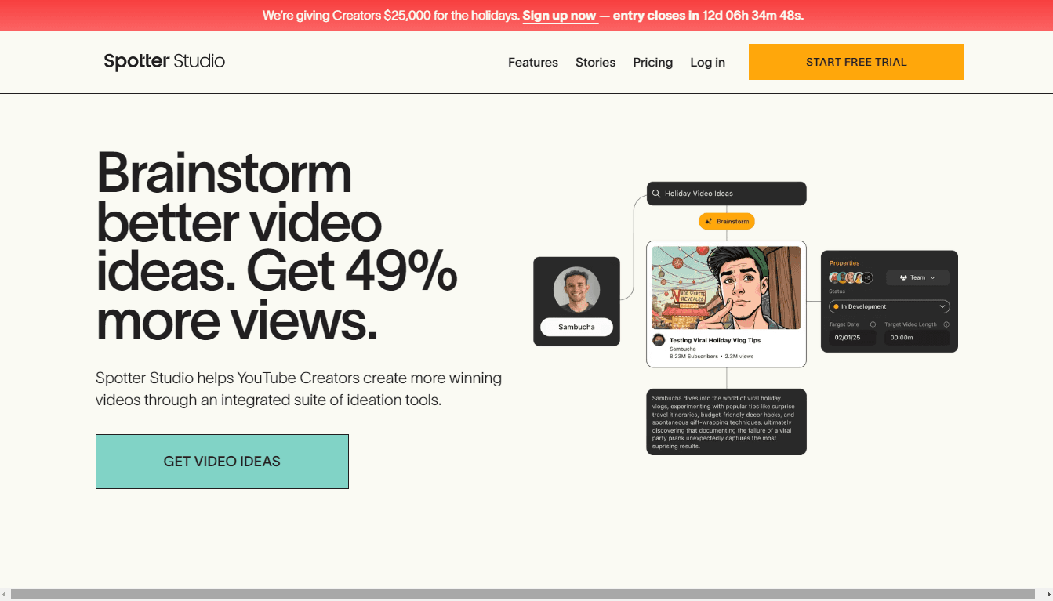1053x601 pixels.
Task: Open the Features menu item
Action: (532, 62)
